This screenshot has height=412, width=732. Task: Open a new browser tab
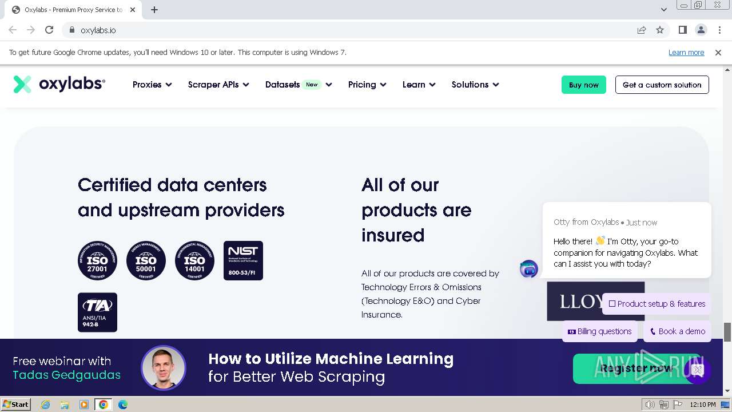coord(154,10)
